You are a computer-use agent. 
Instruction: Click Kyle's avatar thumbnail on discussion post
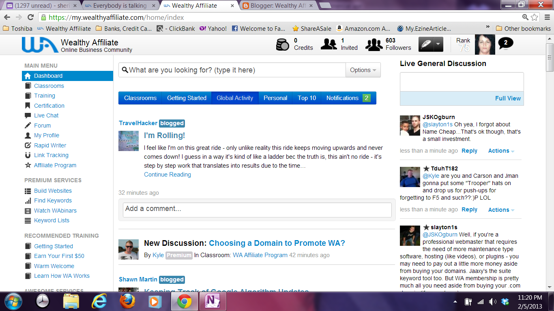129,249
